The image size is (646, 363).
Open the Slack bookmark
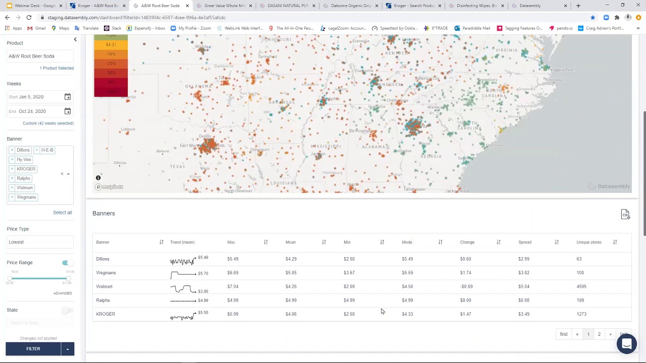coord(113,28)
